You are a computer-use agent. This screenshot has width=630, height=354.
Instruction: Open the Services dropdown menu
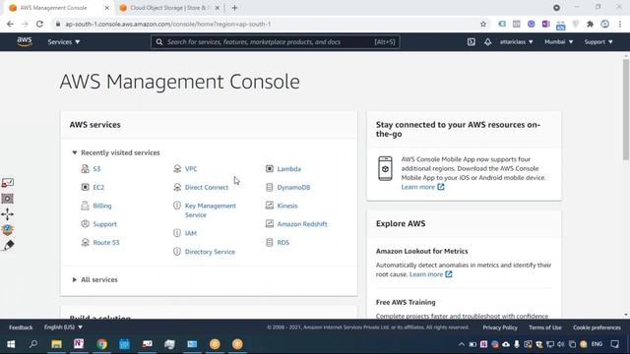63,41
